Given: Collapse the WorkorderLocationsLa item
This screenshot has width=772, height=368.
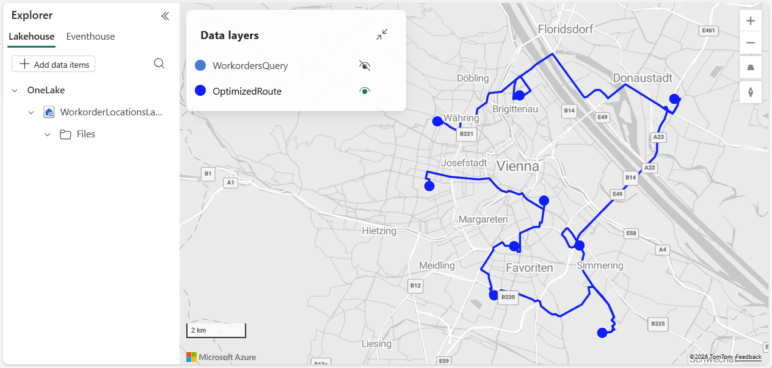Looking at the screenshot, I should click(31, 112).
